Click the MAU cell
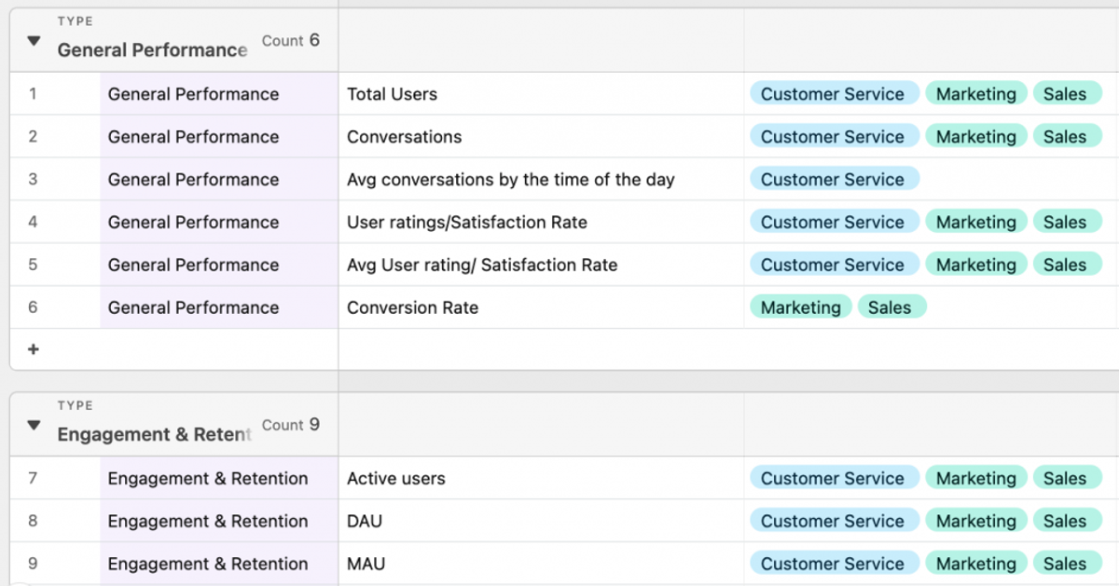The width and height of the screenshot is (1119, 586). click(541, 565)
